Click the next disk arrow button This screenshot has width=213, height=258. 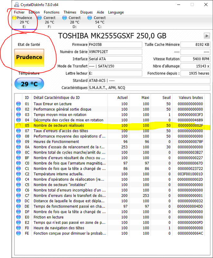(x=207, y=36)
